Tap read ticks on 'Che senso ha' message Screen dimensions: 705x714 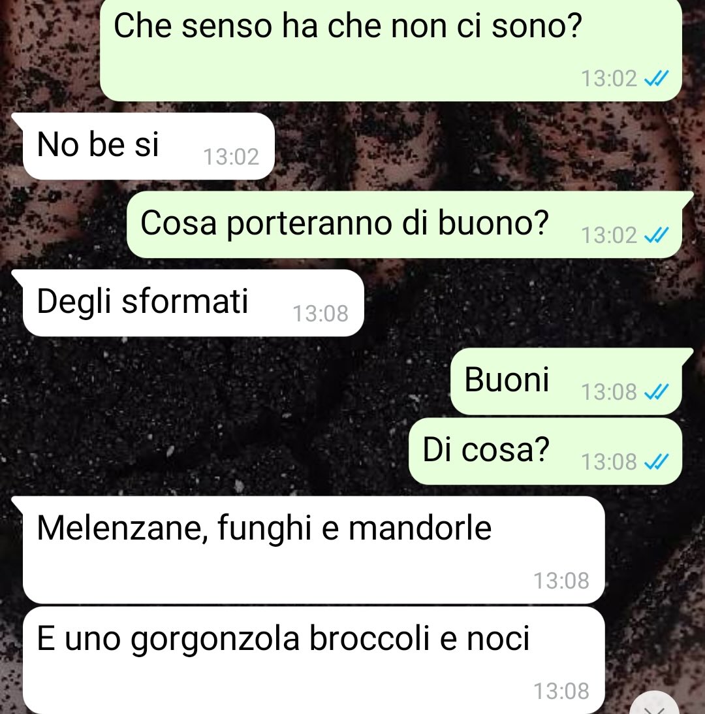[656, 78]
